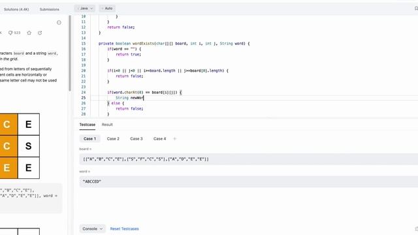Viewport: 418px width, 235px height.
Task: Click "return false;" on line 12
Action: (x=121, y=27)
